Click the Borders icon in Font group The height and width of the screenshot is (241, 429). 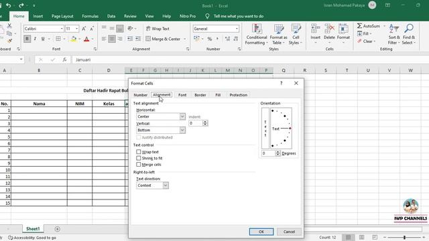click(58, 39)
